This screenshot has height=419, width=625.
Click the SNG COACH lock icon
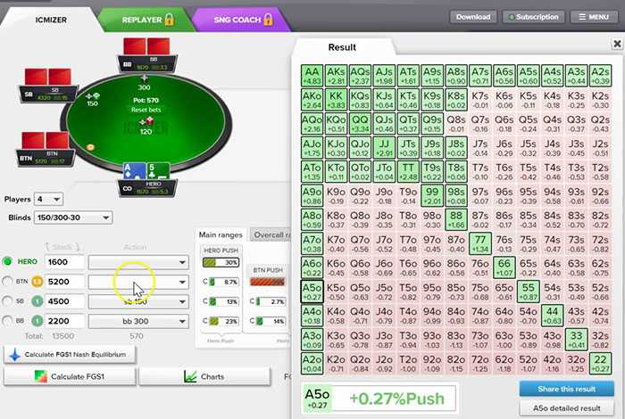click(268, 20)
